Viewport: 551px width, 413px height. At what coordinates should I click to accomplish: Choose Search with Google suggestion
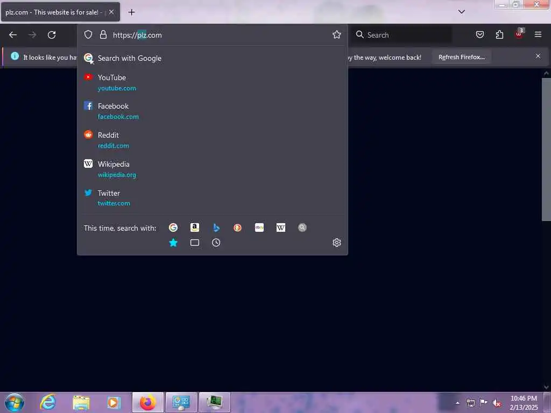212,58
